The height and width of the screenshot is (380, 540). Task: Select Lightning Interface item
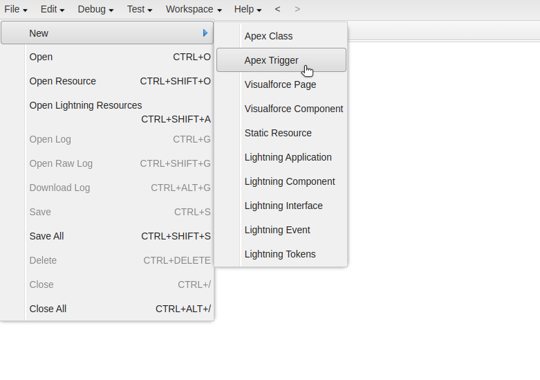click(283, 206)
